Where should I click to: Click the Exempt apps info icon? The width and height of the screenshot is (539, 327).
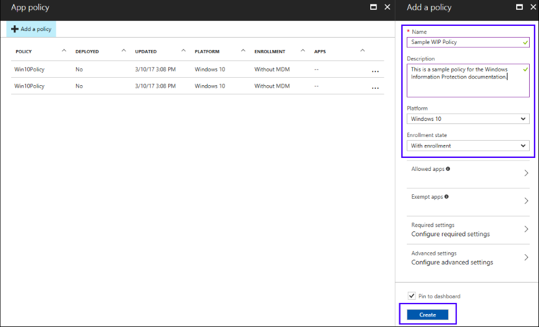point(447,197)
